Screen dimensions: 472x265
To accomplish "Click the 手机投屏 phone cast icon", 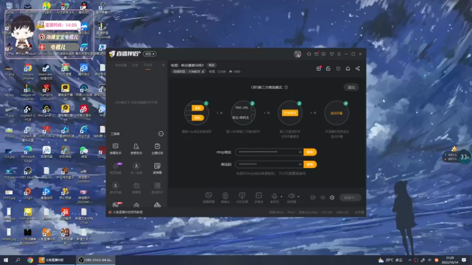I will pyautogui.click(x=242, y=198).
